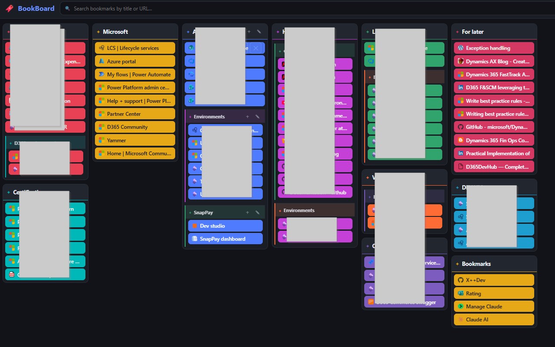Click the BookBoard logo icon

coord(10,8)
